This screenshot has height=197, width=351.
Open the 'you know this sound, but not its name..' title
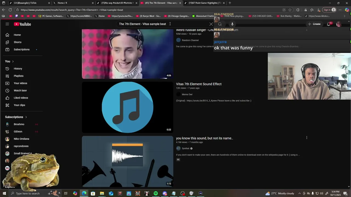tap(205, 138)
